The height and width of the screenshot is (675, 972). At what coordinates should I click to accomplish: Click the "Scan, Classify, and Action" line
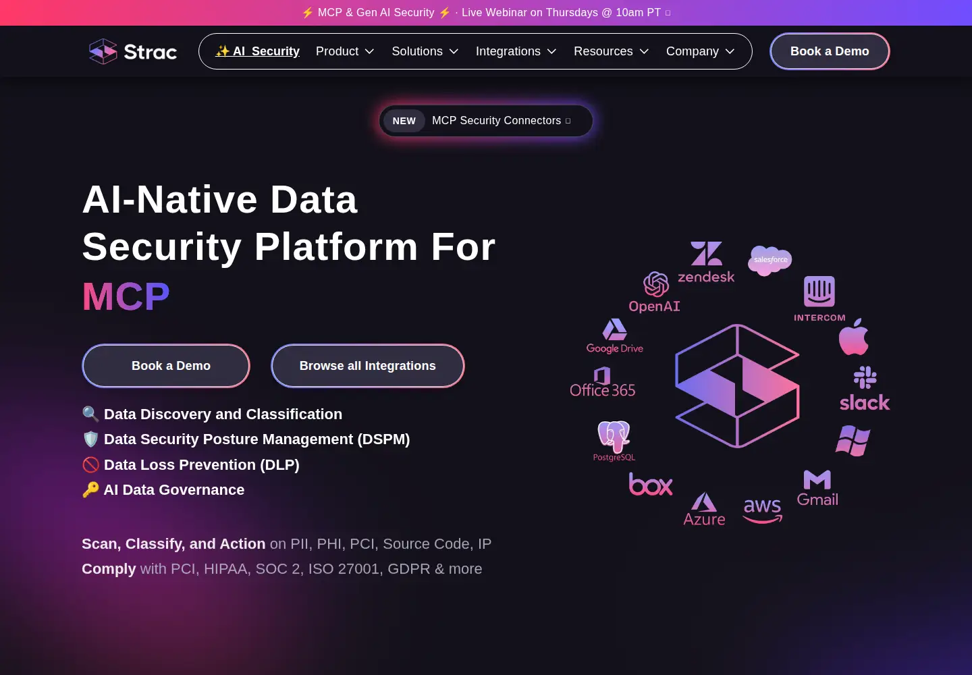coord(286,544)
